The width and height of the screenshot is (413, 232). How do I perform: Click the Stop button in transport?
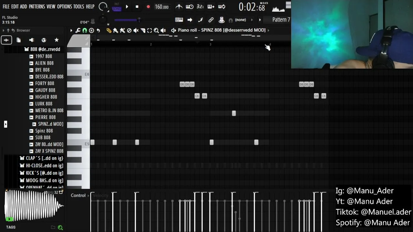tap(137, 6)
